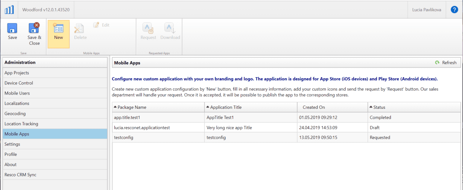This screenshot has height=190, width=463.
Task: Click the Save disk icon
Action: coord(12,28)
